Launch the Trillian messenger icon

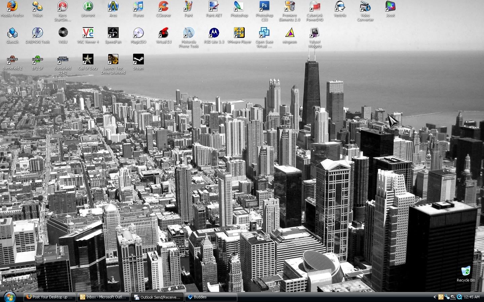pyautogui.click(x=37, y=9)
